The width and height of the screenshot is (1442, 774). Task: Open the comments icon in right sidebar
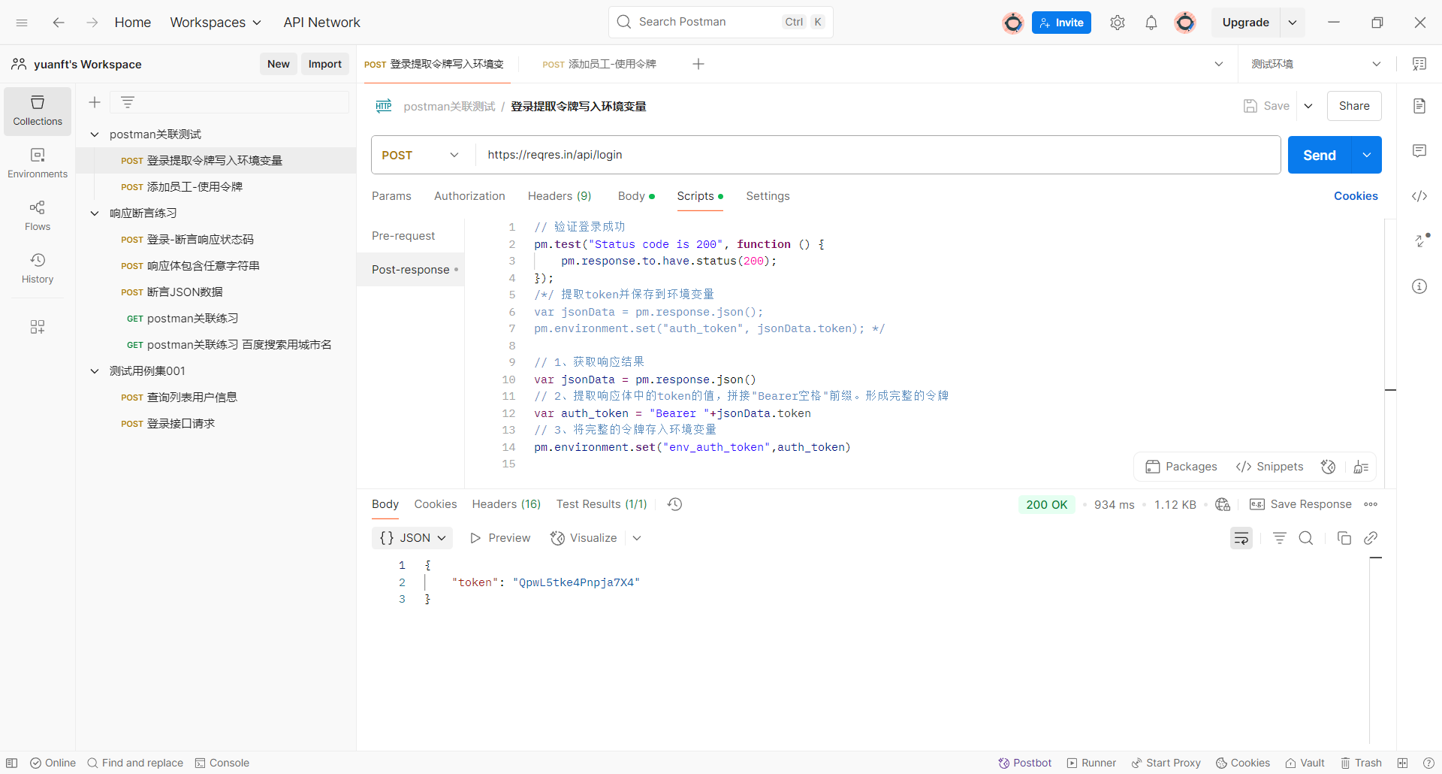1419,151
